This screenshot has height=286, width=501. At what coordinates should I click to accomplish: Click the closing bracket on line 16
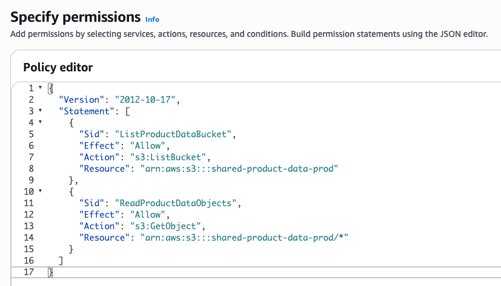click(61, 261)
